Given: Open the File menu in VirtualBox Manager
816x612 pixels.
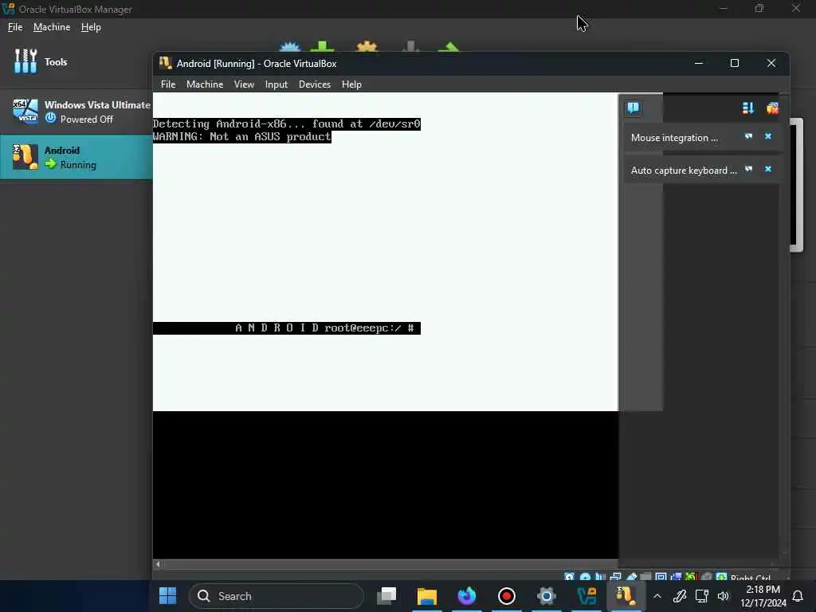Looking at the screenshot, I should [15, 27].
